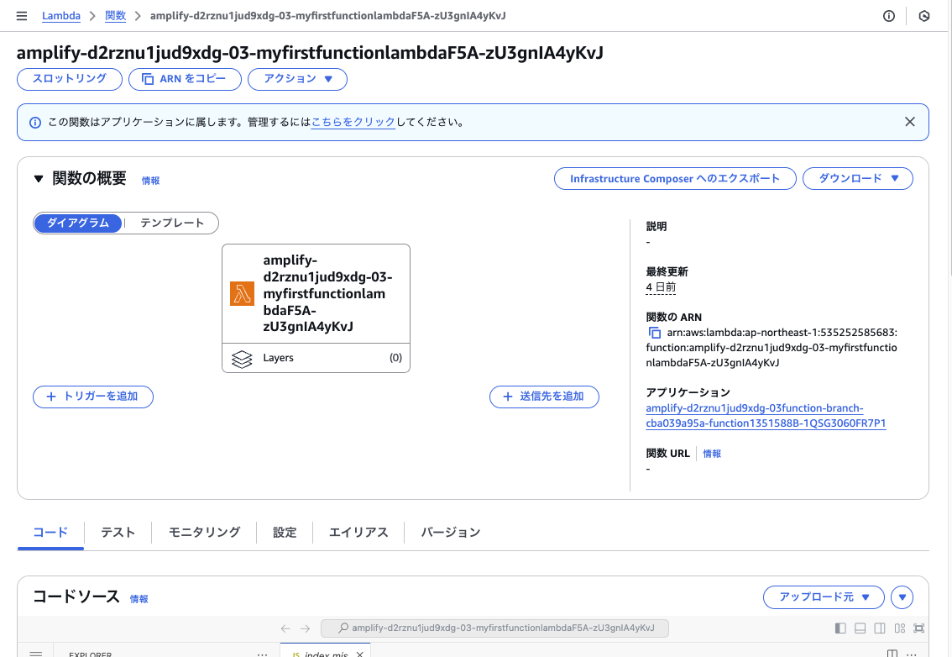Viewport: 952px width, 657px height.
Task: Open editor more actions ellipsis at right
Action: pos(912,654)
